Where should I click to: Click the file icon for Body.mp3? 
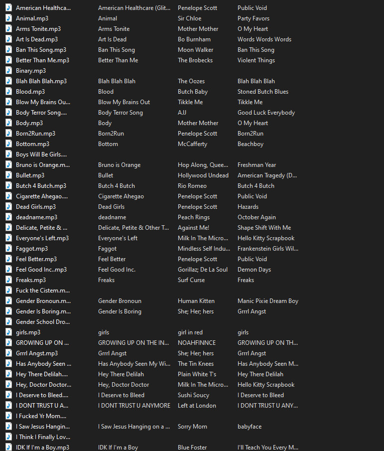[x=9, y=123]
